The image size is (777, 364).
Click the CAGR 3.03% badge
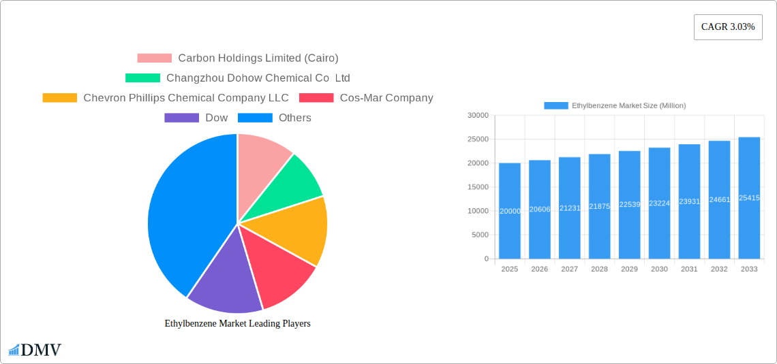(x=728, y=27)
